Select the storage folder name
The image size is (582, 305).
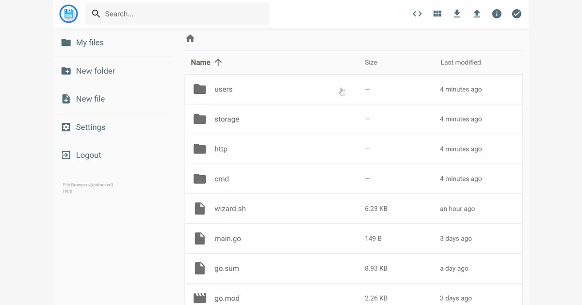(x=226, y=119)
